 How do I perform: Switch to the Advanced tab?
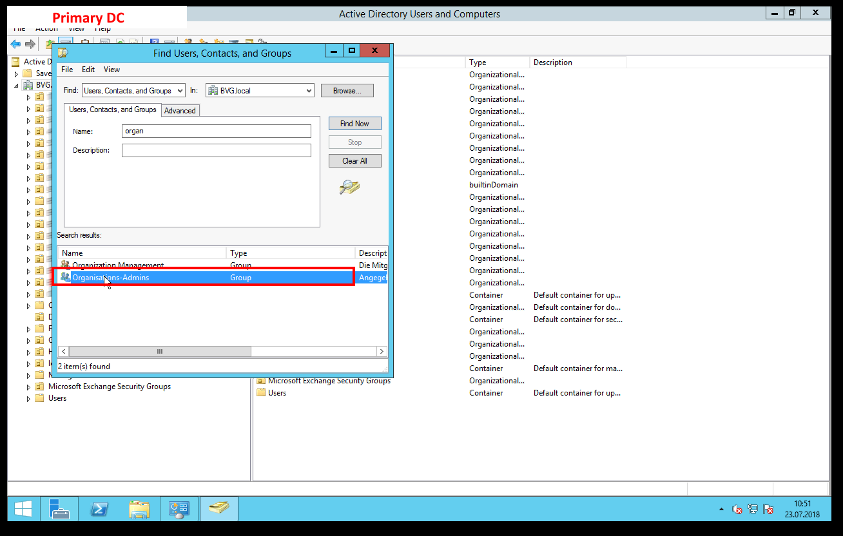click(x=180, y=111)
